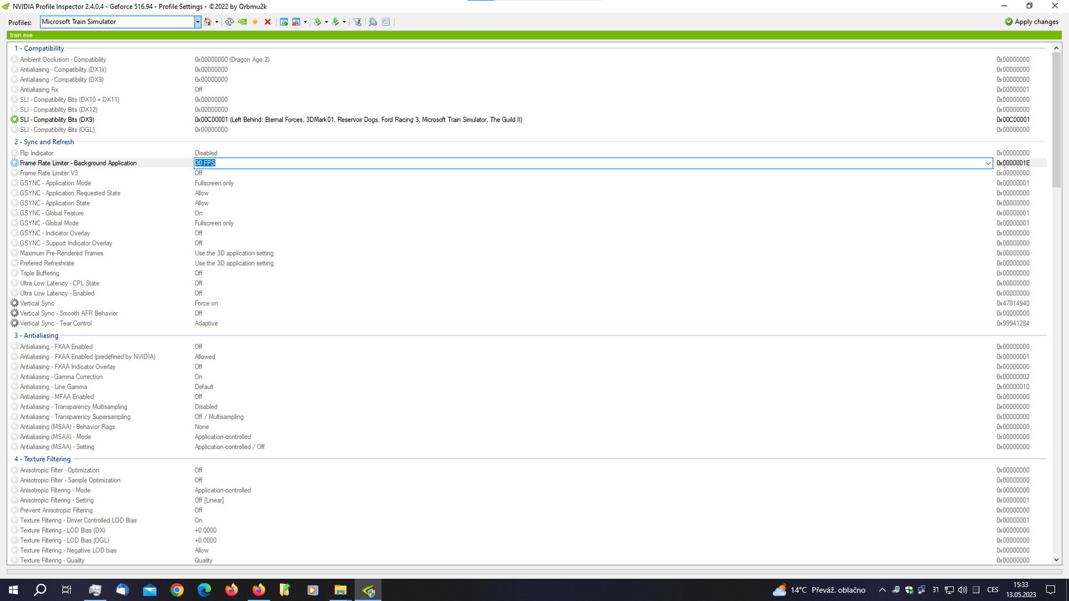
Task: Click the magnifier scan profiles icon
Action: click(372, 22)
